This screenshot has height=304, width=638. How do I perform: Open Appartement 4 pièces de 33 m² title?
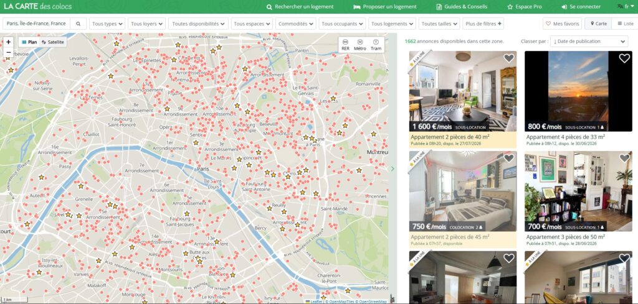tap(566, 137)
